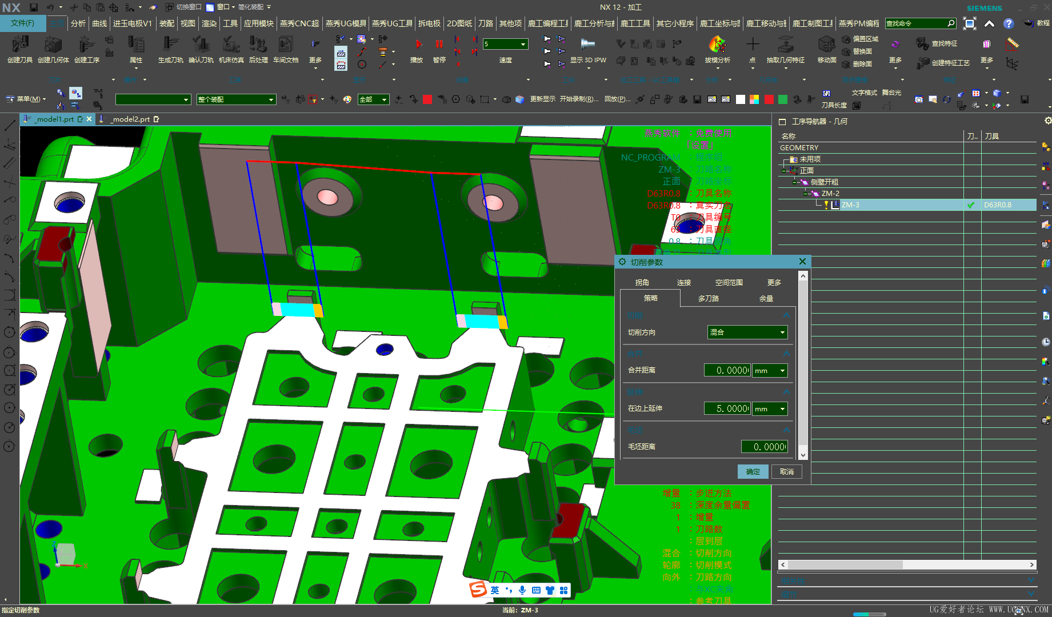Collapse the 切削 section in dialog
This screenshot has height=617, width=1052.
[x=786, y=315]
